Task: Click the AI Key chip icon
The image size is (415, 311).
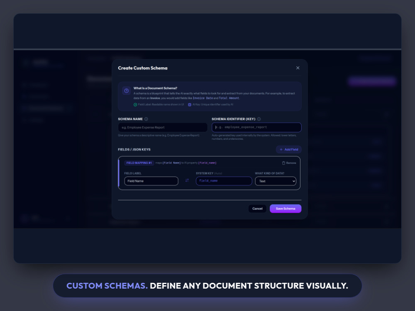Action: tap(190, 105)
